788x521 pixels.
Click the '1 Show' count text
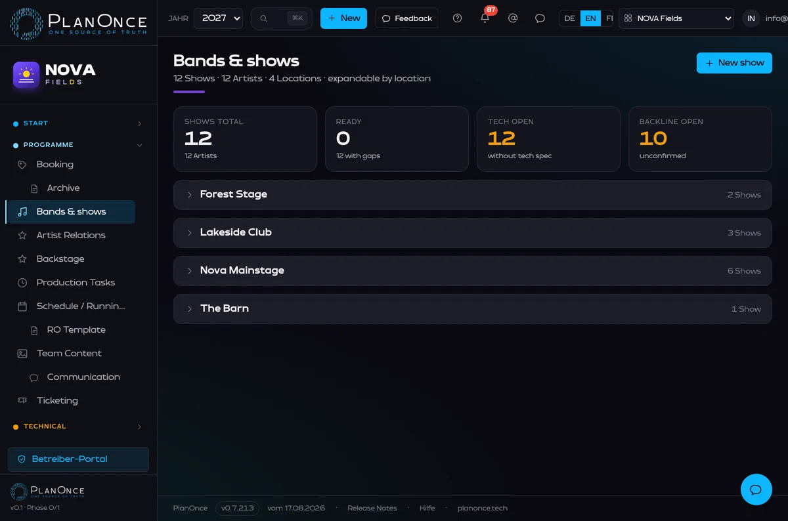click(x=746, y=309)
